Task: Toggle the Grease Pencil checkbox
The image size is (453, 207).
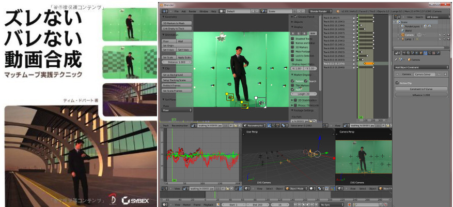Action: pyautogui.click(x=295, y=17)
